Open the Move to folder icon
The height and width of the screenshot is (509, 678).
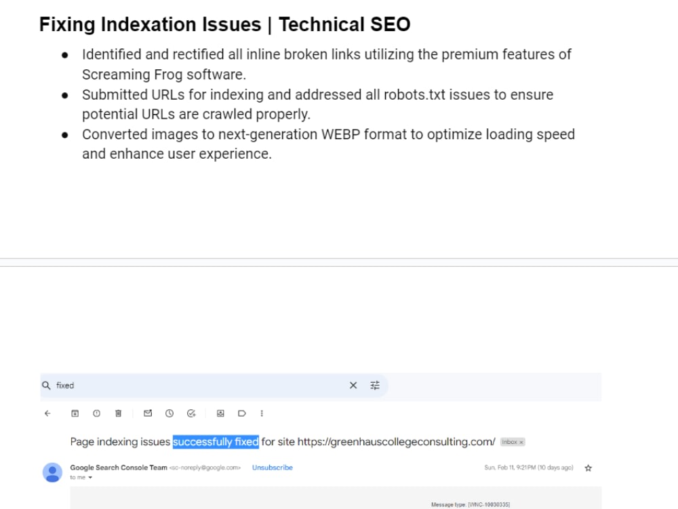click(220, 413)
